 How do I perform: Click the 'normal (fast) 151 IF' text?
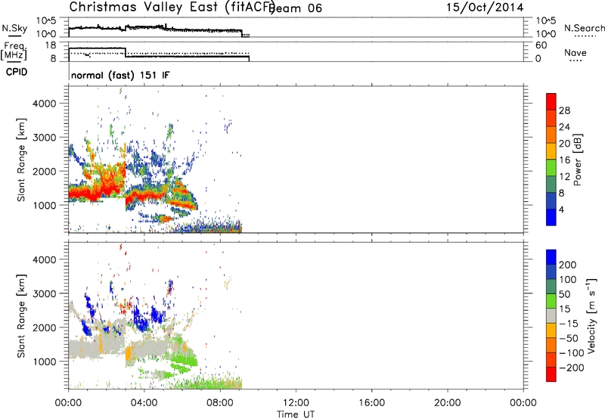coord(120,75)
